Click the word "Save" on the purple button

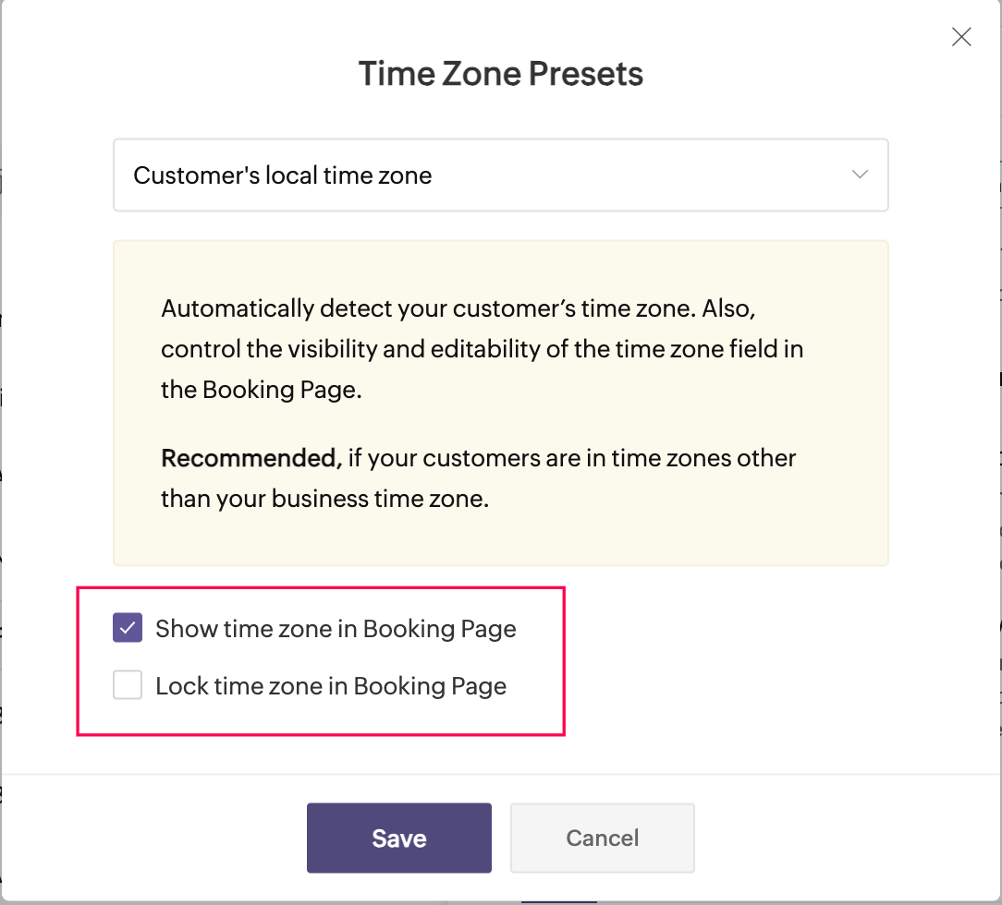click(398, 839)
